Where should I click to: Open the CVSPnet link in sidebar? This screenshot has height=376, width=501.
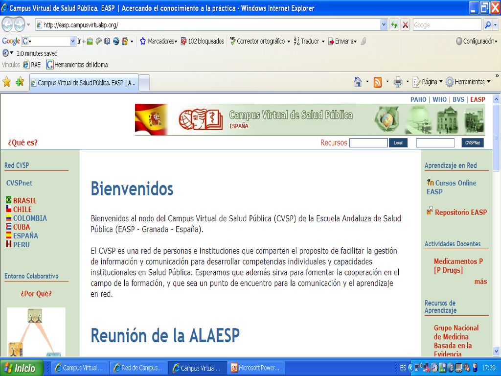point(19,183)
